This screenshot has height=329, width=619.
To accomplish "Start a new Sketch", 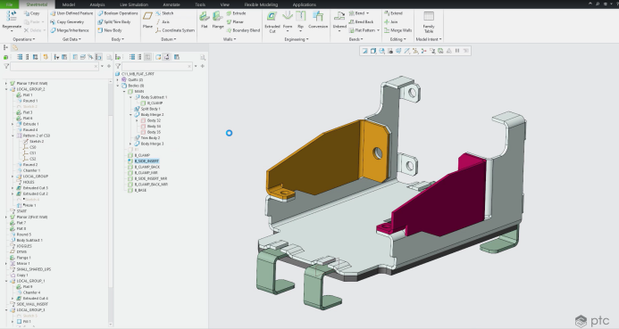I will pyautogui.click(x=164, y=13).
